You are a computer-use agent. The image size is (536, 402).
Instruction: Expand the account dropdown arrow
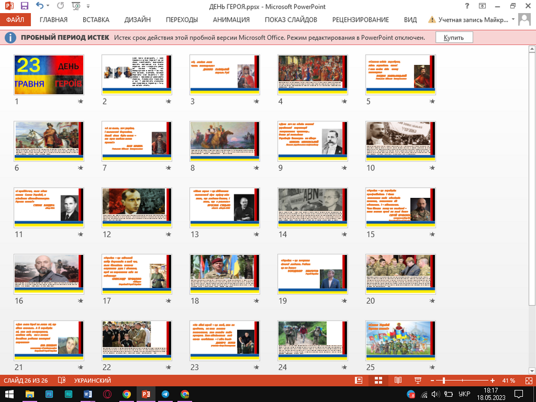coord(513,19)
